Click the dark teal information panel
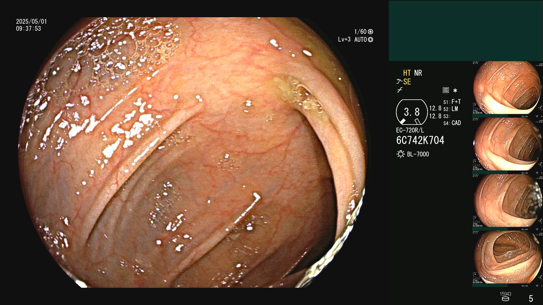543x305 pixels. pos(466,30)
